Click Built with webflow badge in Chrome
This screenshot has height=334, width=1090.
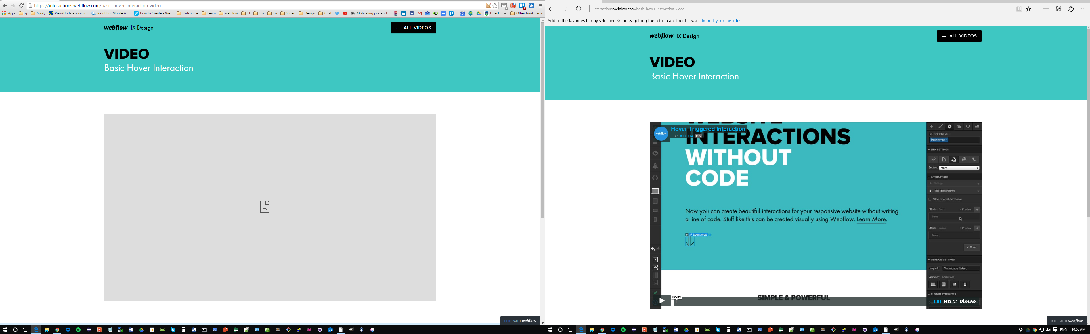[520, 321]
